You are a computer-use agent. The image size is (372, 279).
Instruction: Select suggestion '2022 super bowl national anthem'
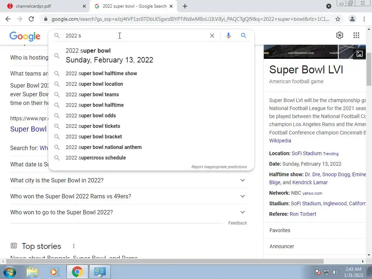click(x=151, y=147)
